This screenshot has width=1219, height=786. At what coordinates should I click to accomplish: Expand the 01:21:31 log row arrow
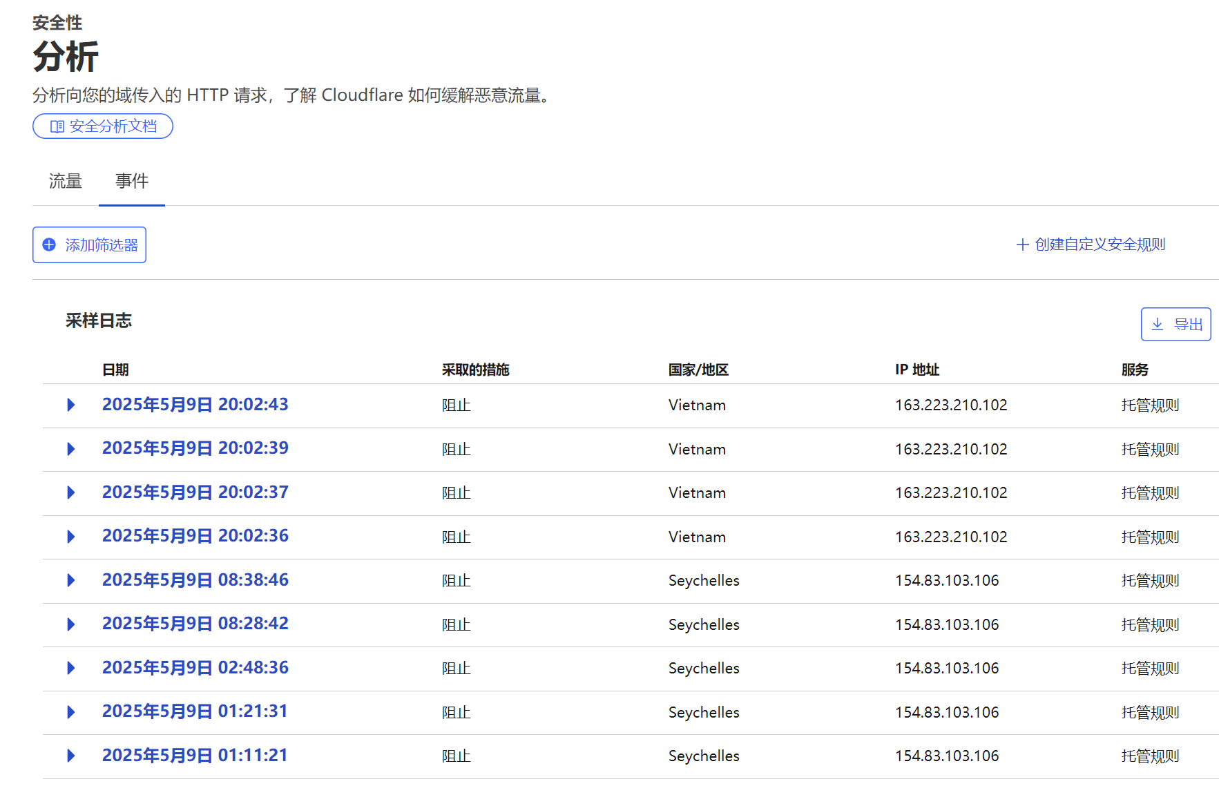(x=70, y=712)
